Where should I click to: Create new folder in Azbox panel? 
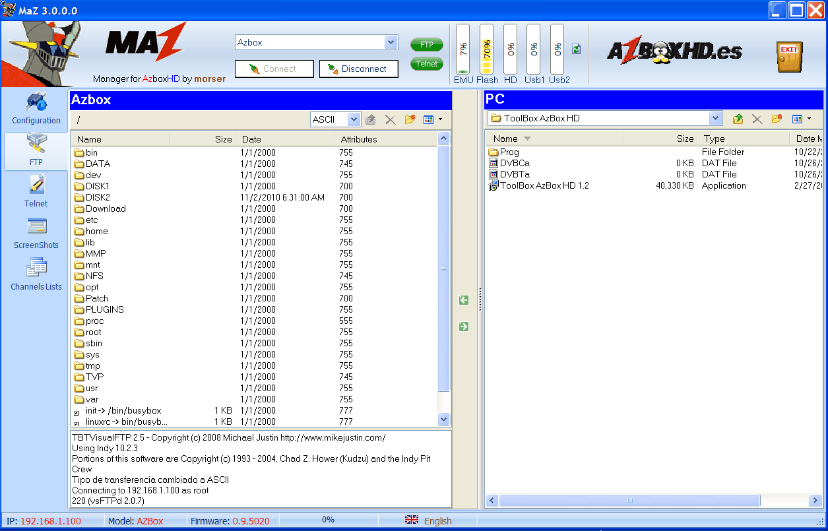click(410, 119)
